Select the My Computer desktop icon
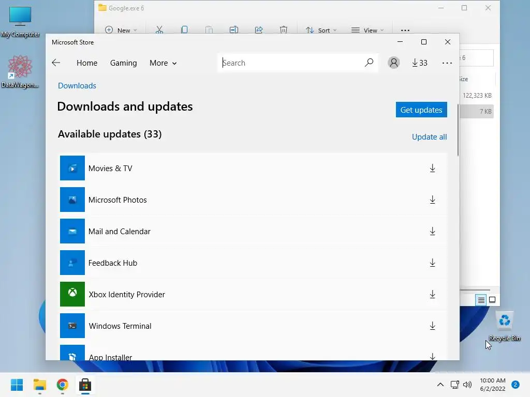 click(20, 21)
